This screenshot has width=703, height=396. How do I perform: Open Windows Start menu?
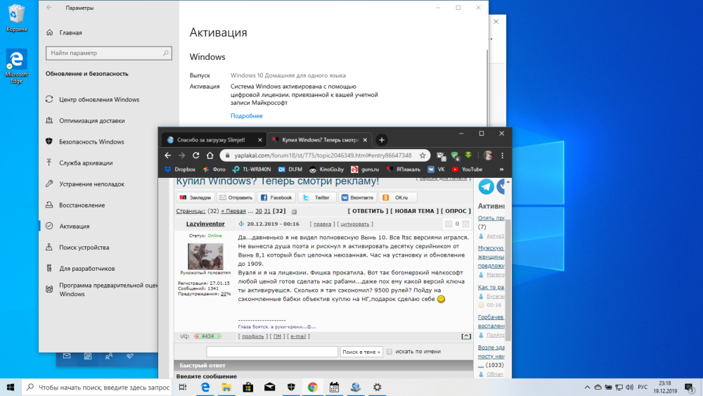coord(11,387)
